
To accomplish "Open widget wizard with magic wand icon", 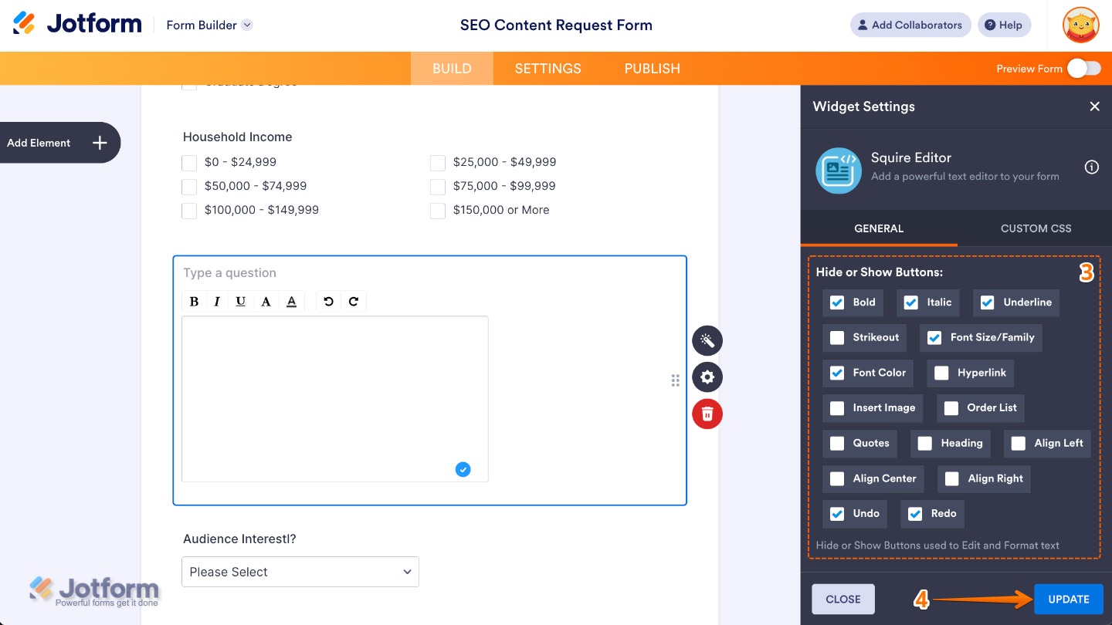I will [x=707, y=340].
